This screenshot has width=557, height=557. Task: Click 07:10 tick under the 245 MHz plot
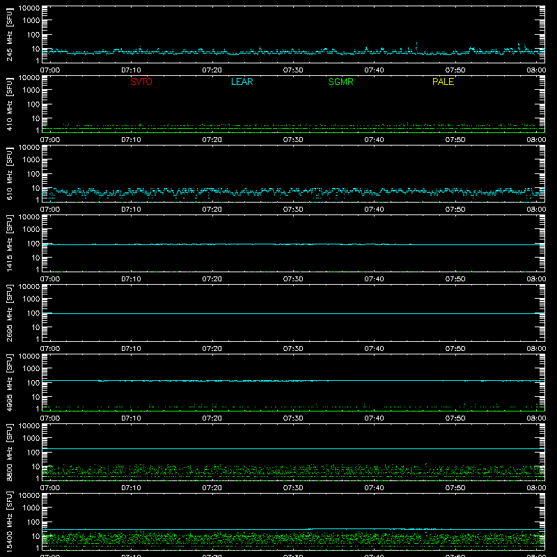[131, 70]
